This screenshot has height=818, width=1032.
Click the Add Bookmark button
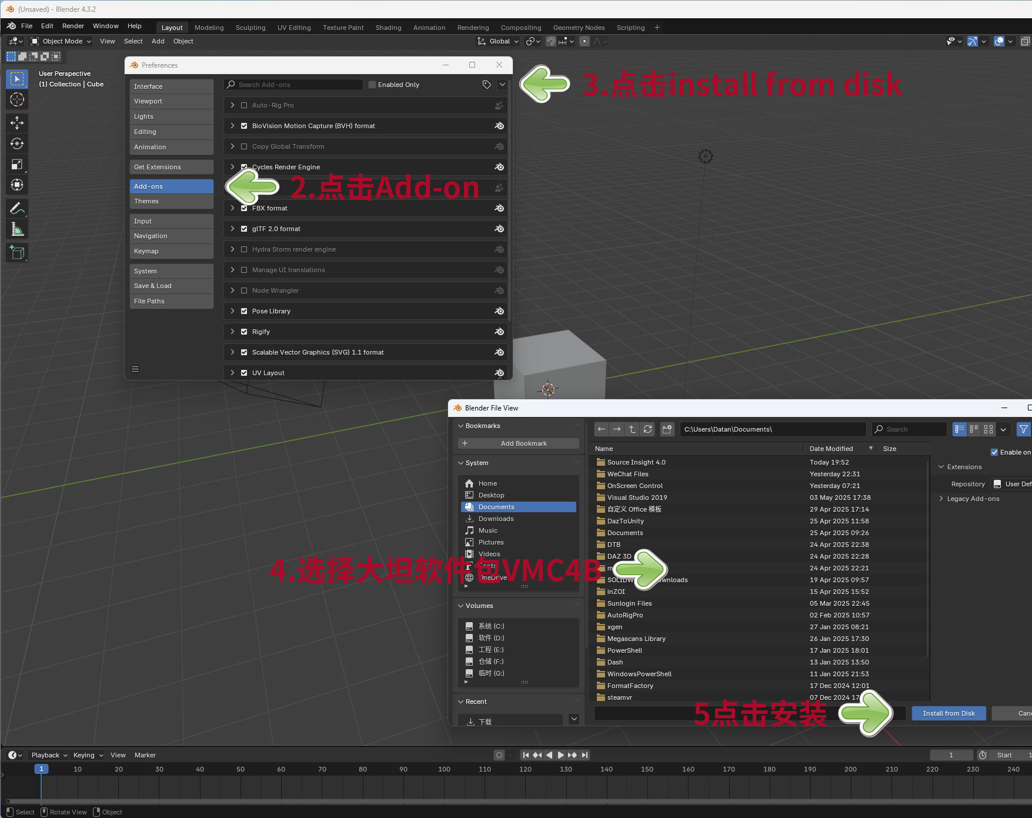[518, 443]
